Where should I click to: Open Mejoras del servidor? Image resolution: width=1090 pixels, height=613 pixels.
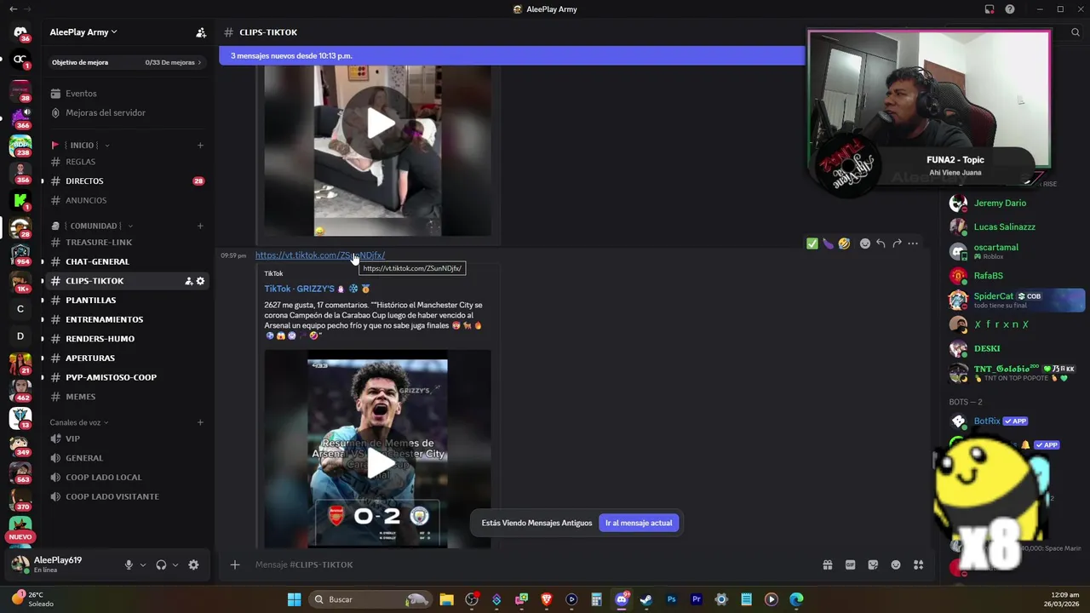pos(128,113)
